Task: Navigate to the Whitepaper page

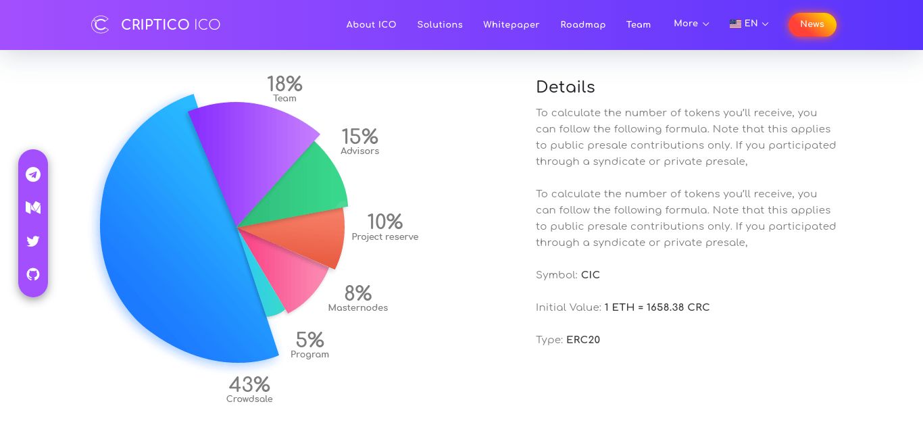Action: pyautogui.click(x=511, y=25)
